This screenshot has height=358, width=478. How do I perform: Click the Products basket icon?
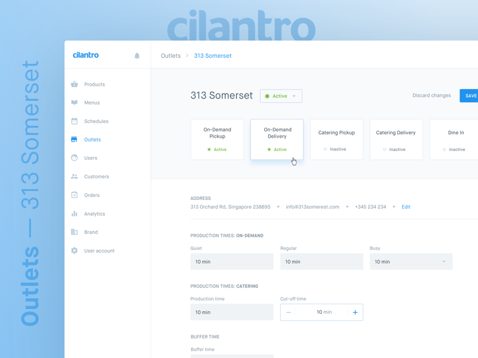[x=74, y=84]
